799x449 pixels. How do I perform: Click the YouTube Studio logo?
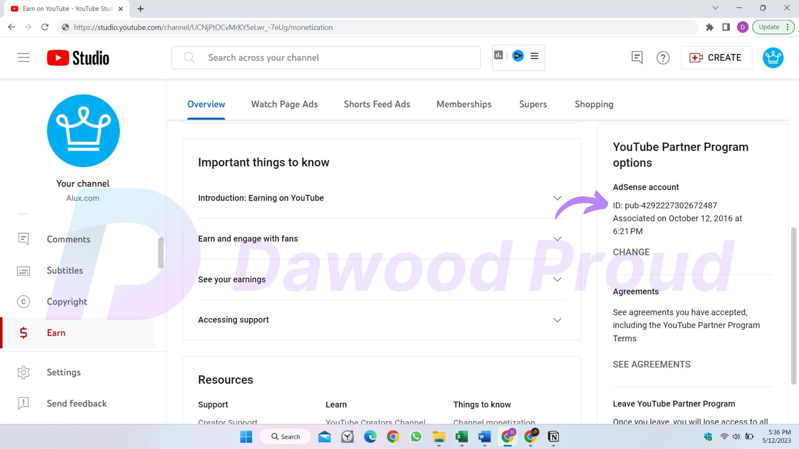tap(78, 58)
